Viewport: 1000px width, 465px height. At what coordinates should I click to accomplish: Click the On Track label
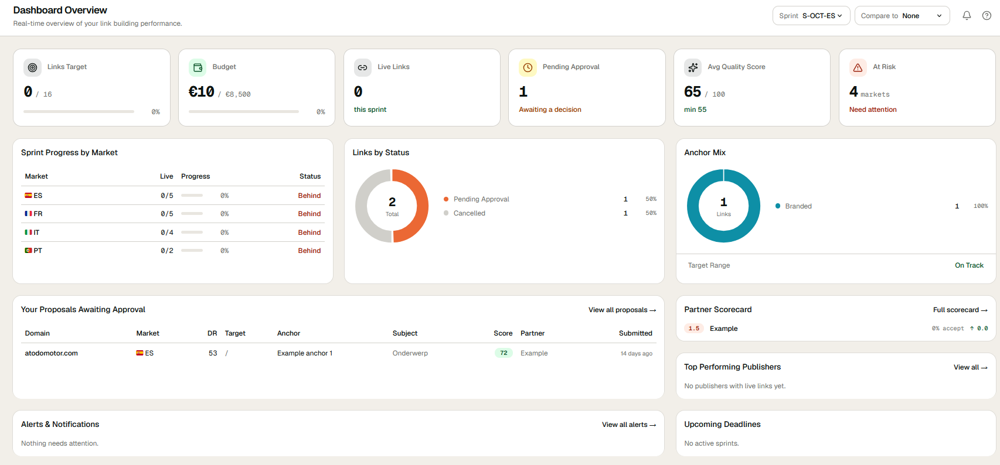(969, 265)
